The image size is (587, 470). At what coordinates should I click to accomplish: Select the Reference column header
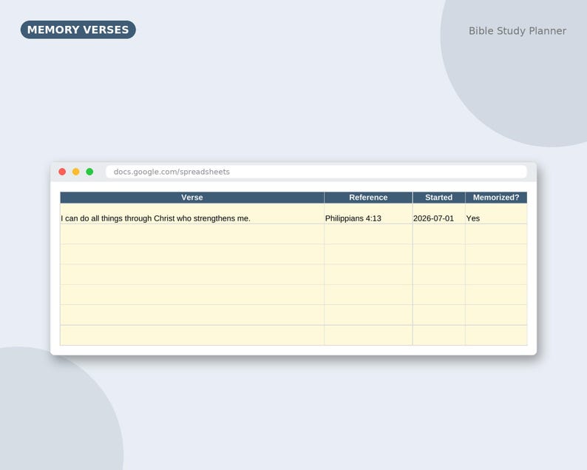[x=368, y=198]
